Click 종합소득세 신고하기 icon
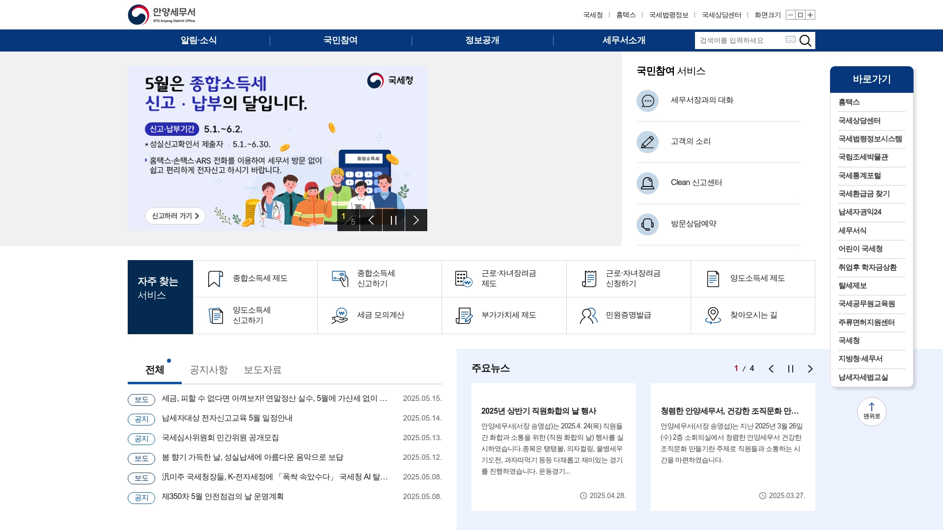 (340, 279)
